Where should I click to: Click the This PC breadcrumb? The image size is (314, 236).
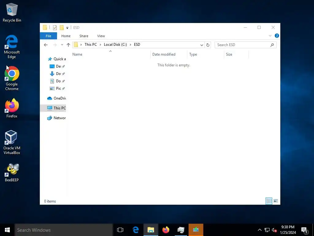(x=90, y=45)
